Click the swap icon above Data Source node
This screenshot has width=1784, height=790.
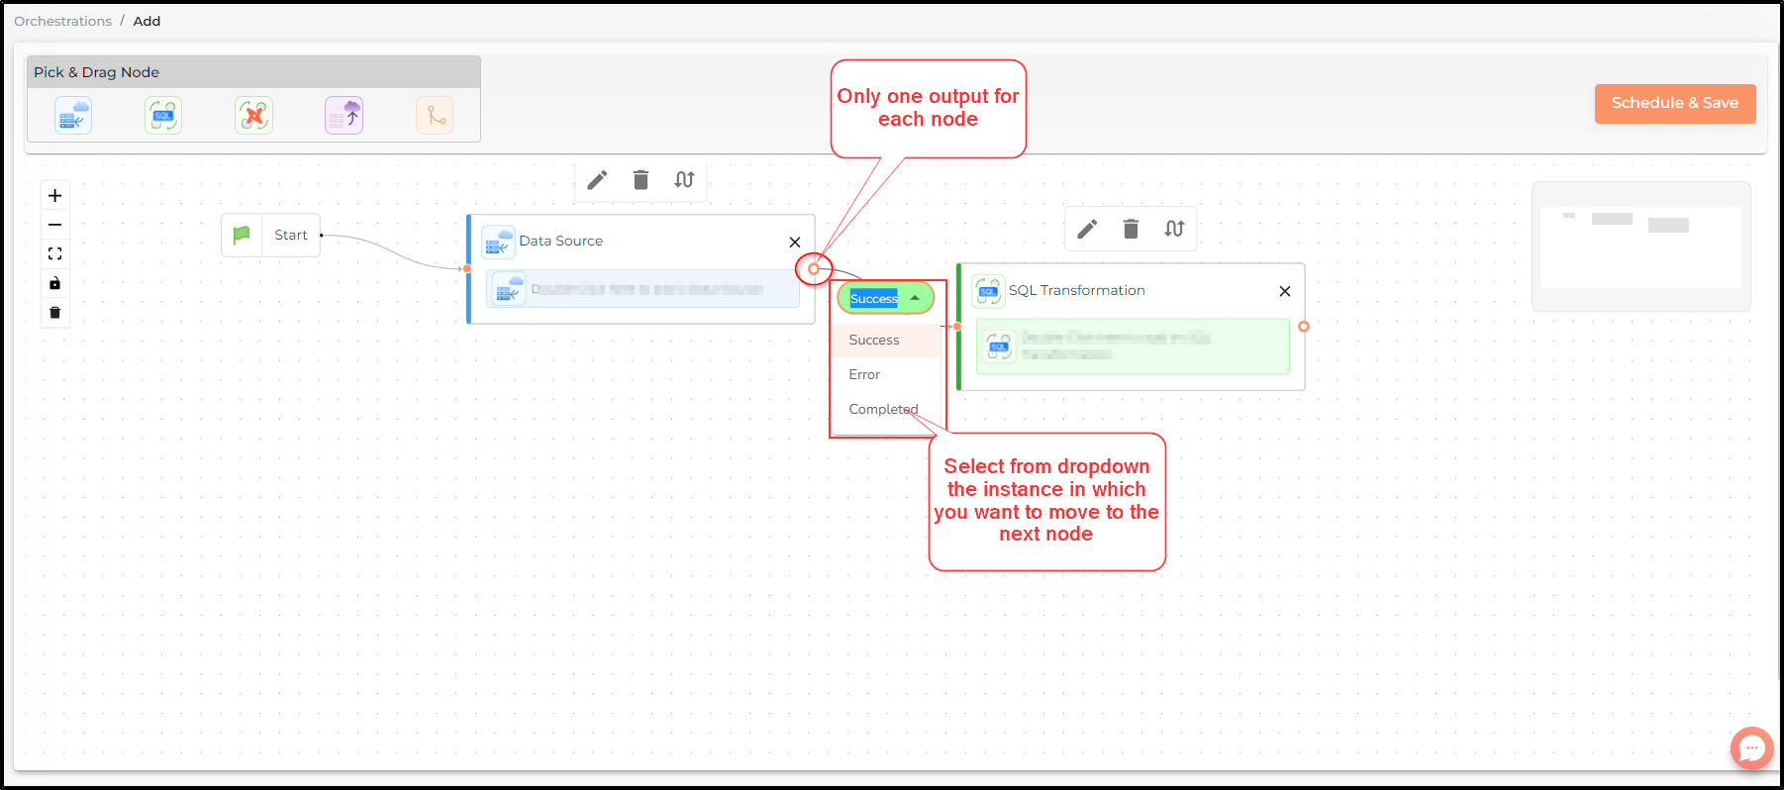pyautogui.click(x=684, y=180)
